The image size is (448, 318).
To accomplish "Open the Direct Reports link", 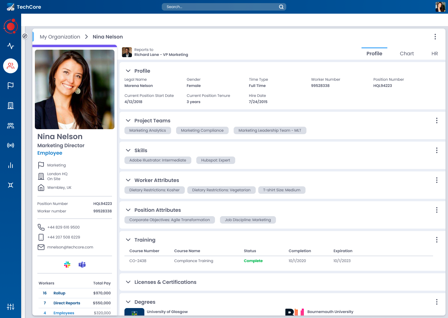I will point(67,303).
